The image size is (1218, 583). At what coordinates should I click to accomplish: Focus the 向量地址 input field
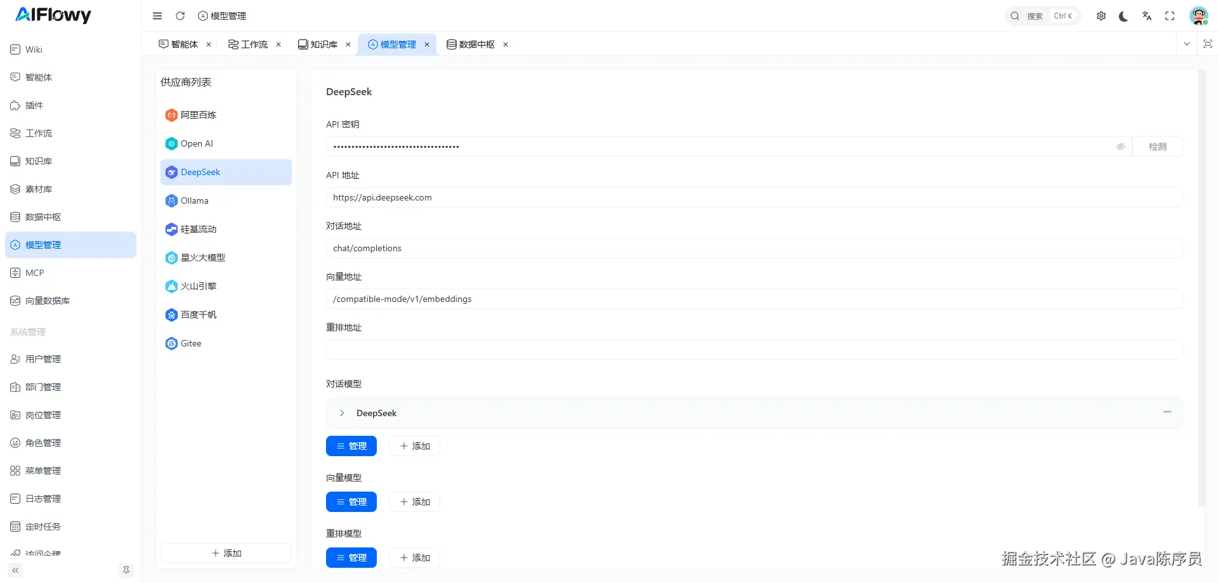754,299
